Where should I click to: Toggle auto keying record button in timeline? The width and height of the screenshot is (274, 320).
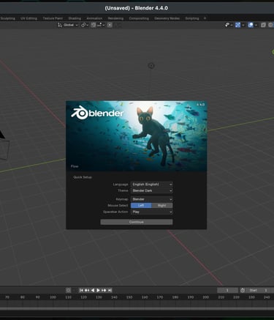click(69, 290)
